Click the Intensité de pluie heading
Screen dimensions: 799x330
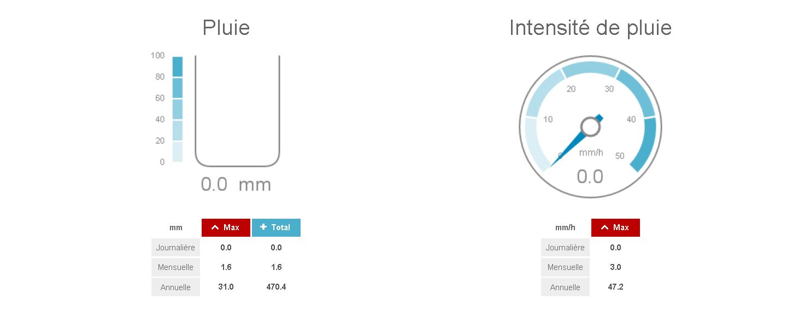590,28
